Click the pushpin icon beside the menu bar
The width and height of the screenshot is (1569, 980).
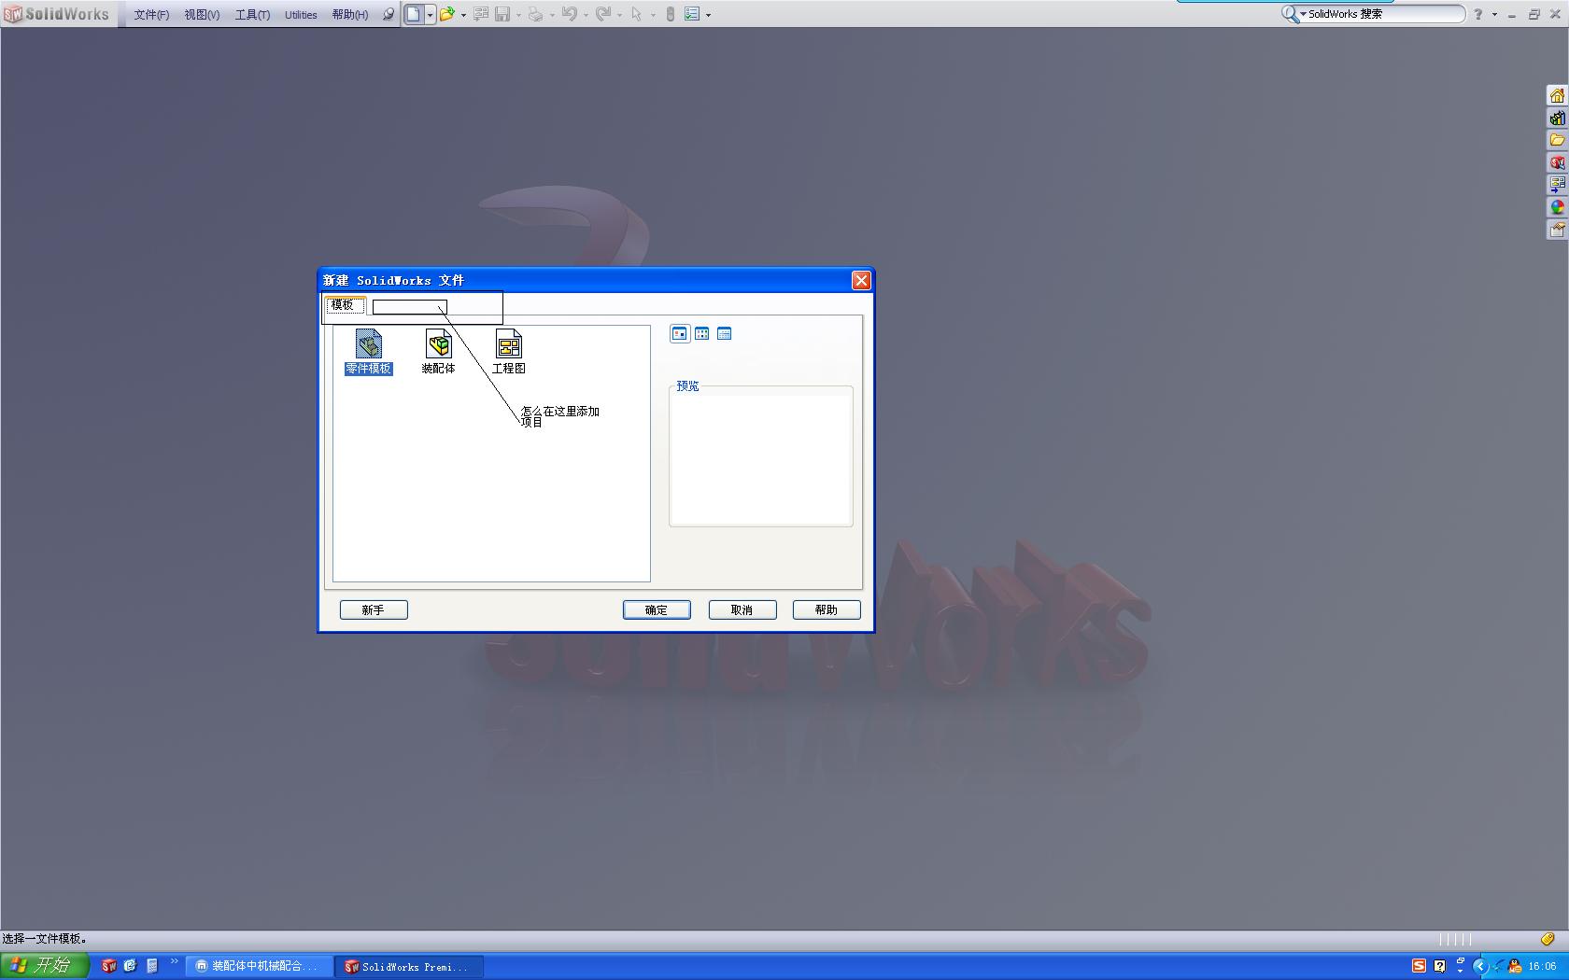[389, 14]
